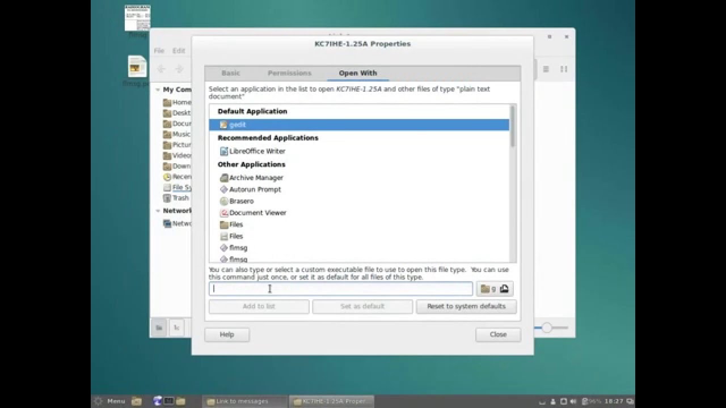Click the Add to list button

pyautogui.click(x=259, y=307)
